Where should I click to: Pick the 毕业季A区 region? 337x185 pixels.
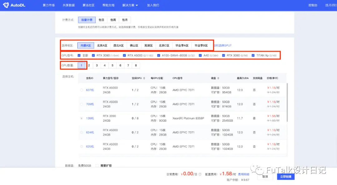182,46
